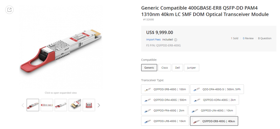Viewport: 280px width, 129px height.
Task: Show next thumbnails with right arrow
Action: coord(99,106)
